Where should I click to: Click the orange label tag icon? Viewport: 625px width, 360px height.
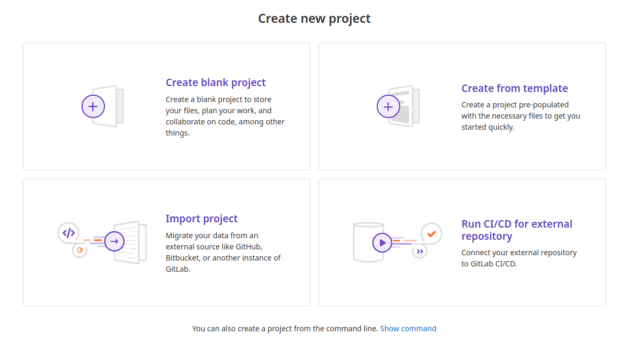pos(79,250)
